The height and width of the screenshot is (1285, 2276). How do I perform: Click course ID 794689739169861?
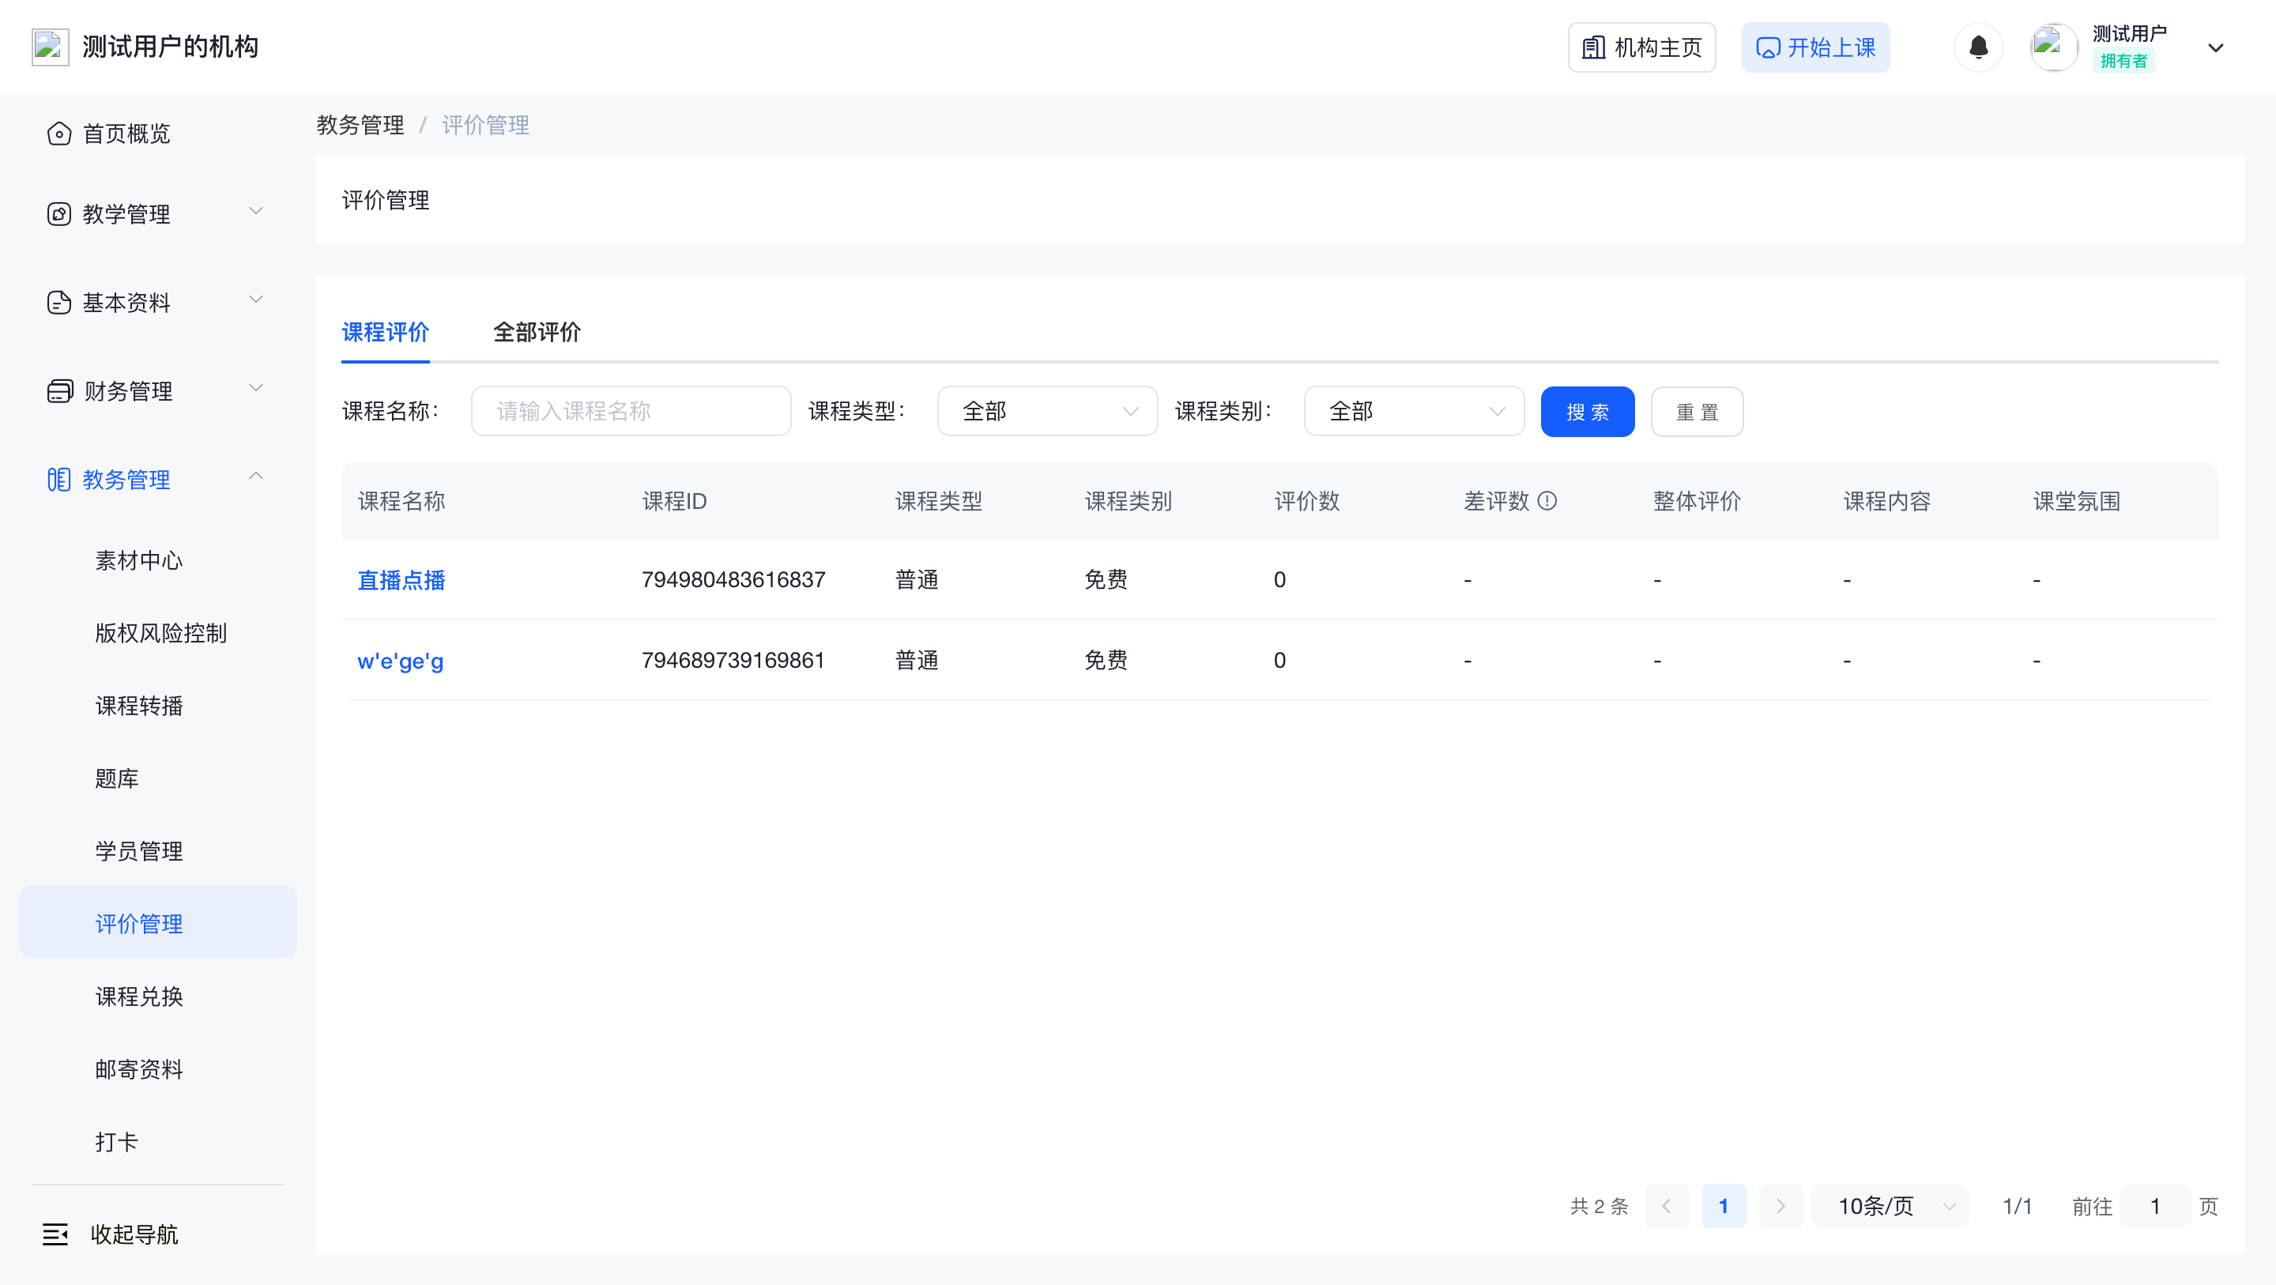[x=733, y=660]
